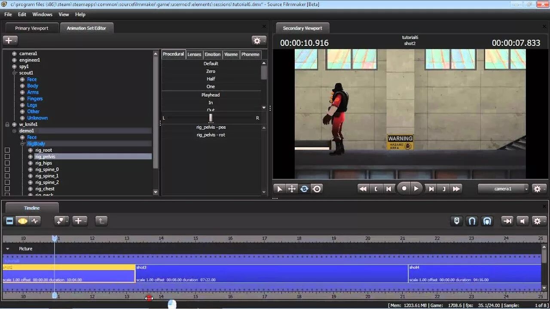
Task: Select the shot4 clip in timeline
Action: [x=475, y=273]
